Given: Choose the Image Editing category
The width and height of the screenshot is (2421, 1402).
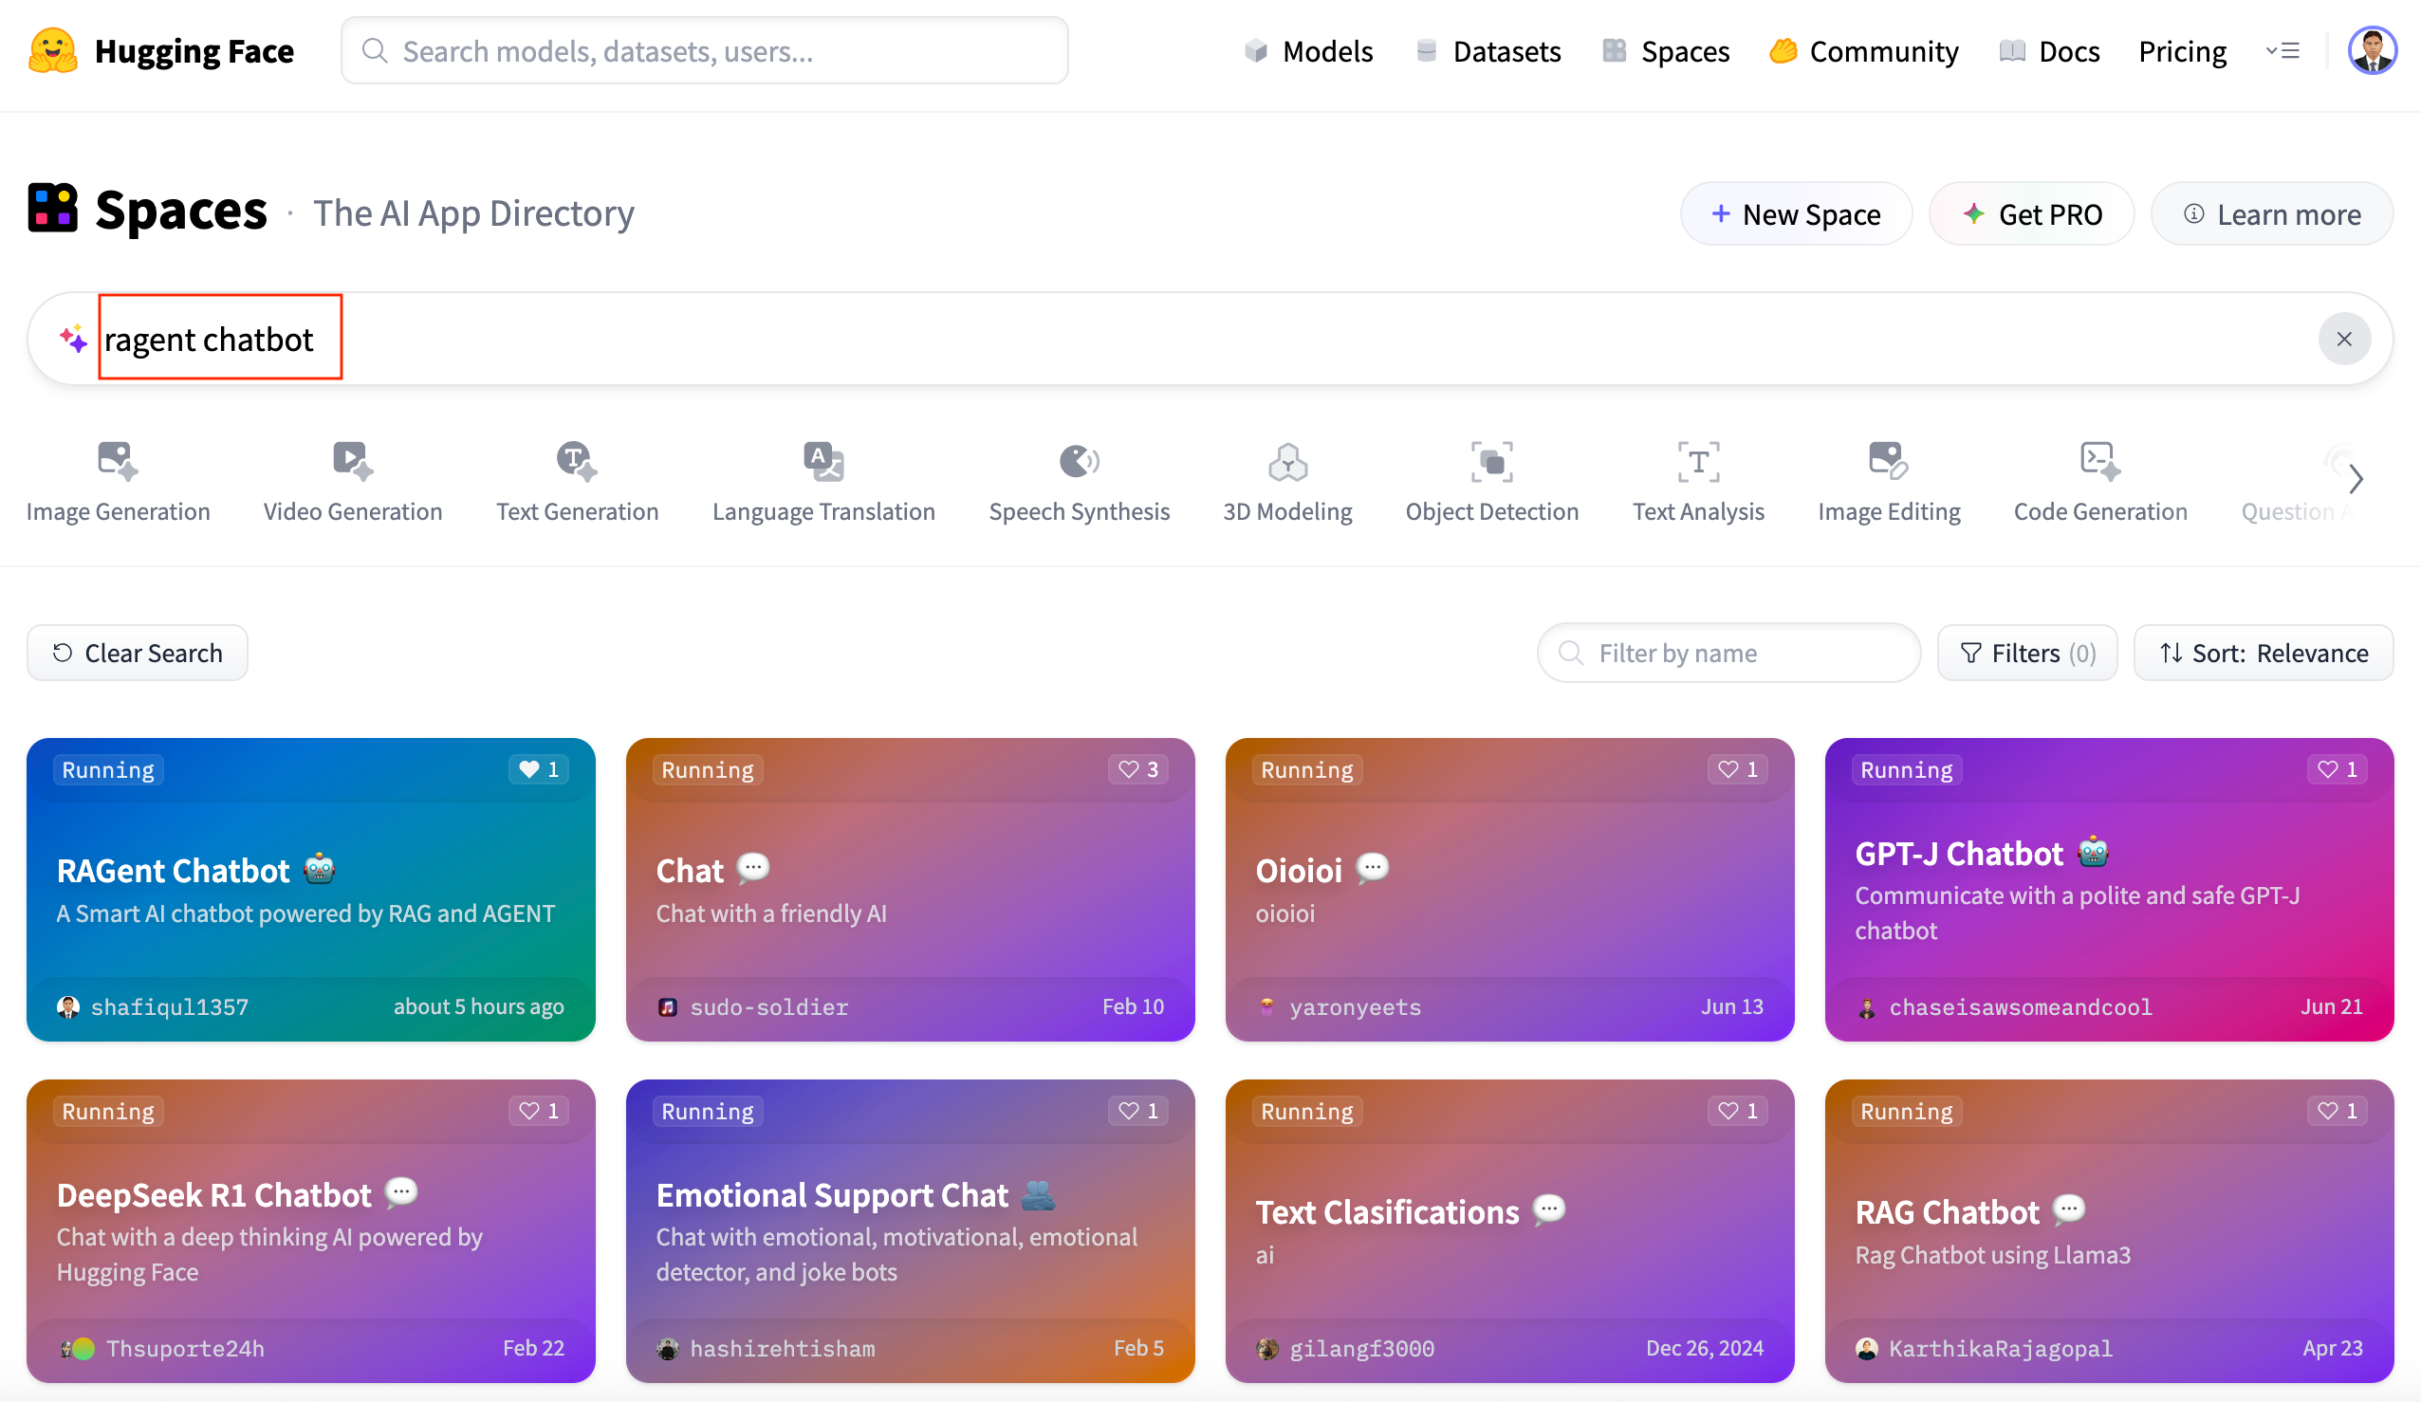Looking at the screenshot, I should (1889, 483).
